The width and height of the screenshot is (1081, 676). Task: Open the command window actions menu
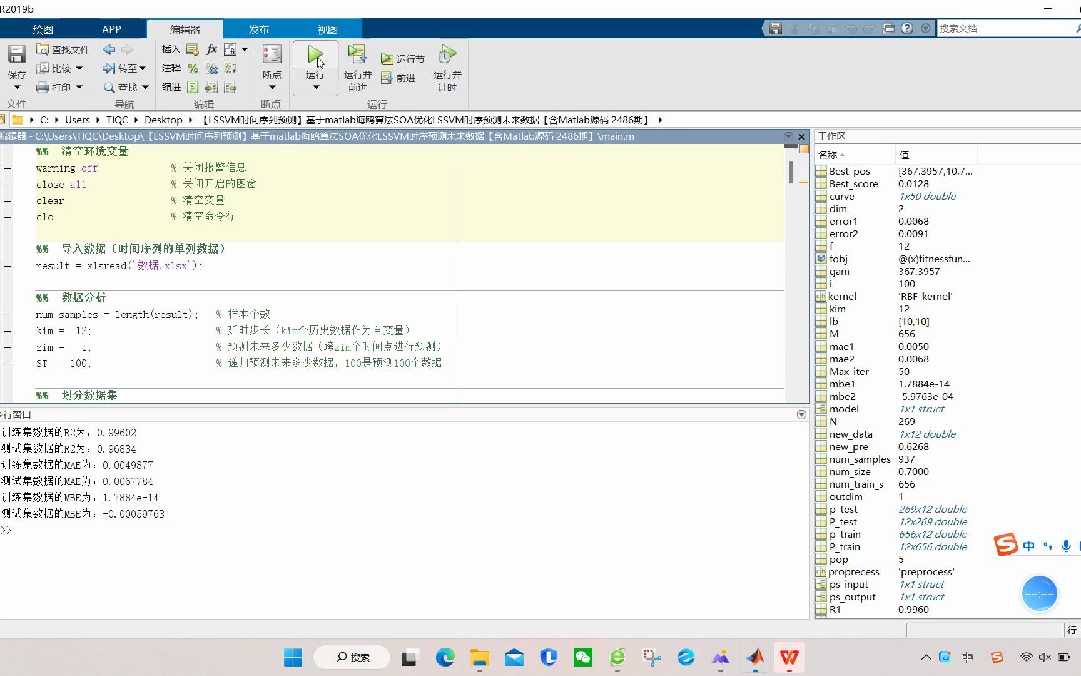[x=801, y=414]
